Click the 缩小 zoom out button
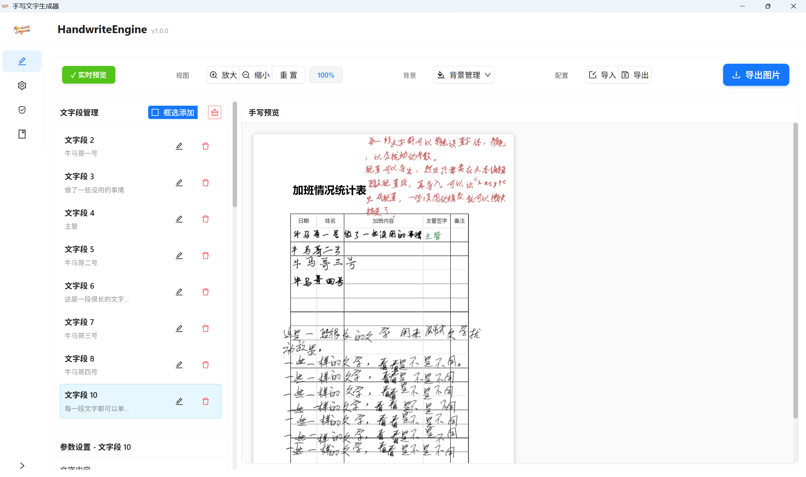Viewport: 806px width, 477px height. point(256,74)
